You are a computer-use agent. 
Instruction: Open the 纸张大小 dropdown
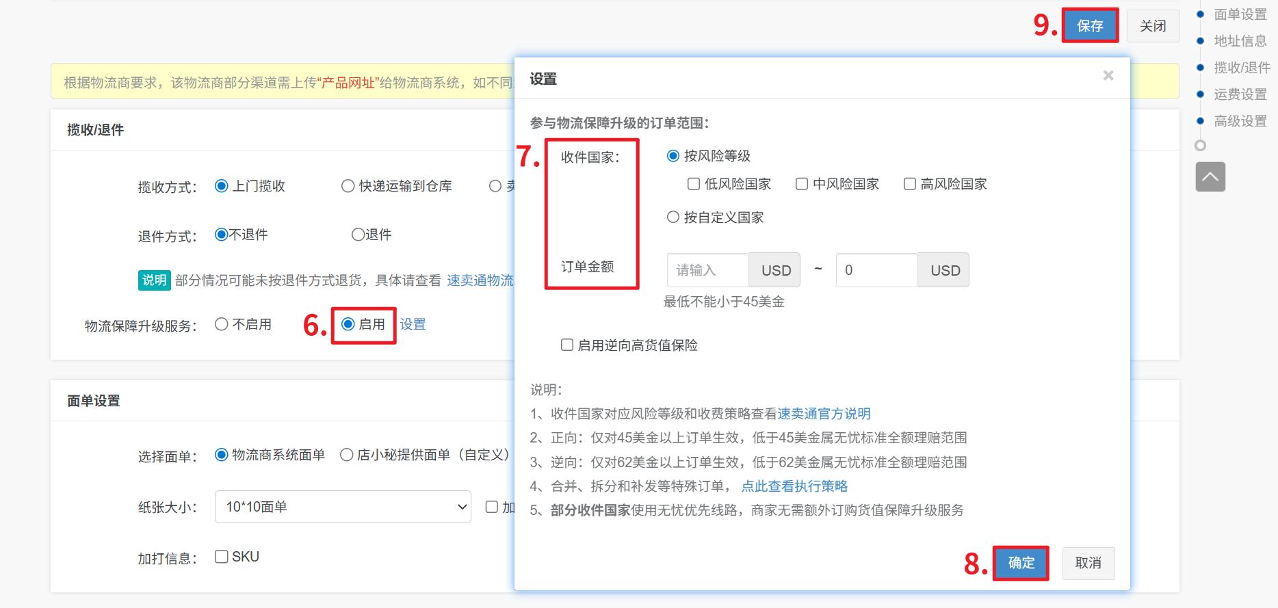click(342, 507)
